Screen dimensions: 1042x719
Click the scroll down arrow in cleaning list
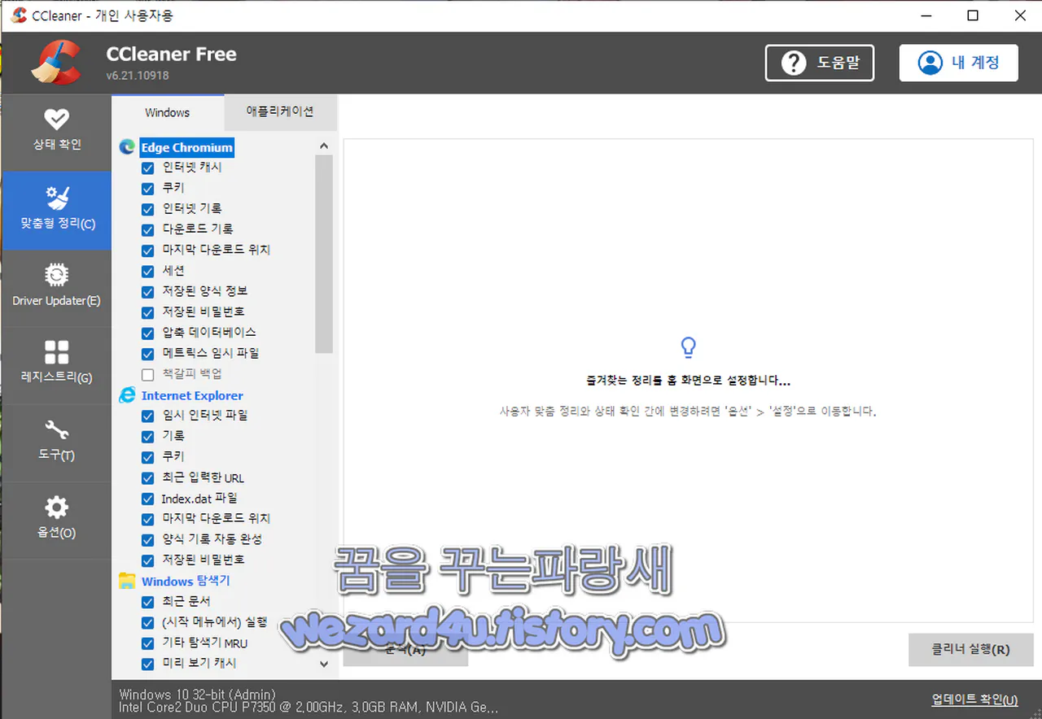(324, 664)
